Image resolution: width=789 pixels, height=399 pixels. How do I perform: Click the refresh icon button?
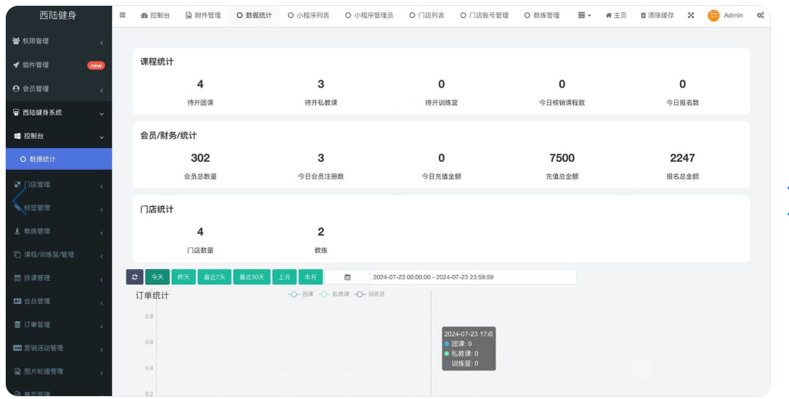pos(134,277)
